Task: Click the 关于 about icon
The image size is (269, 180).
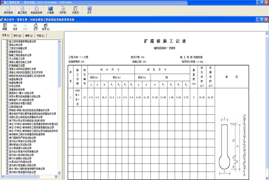Action: [x=89, y=10]
